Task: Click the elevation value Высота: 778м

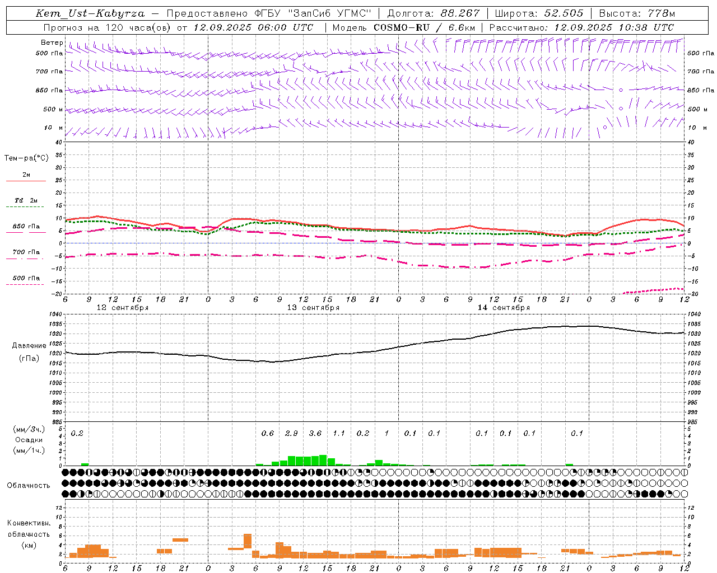Action: (x=637, y=13)
